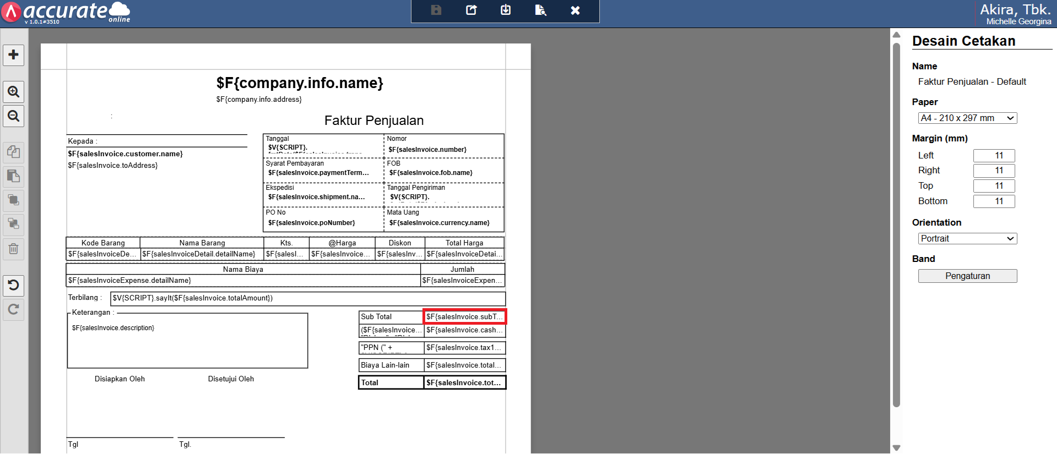Close the designer with the X icon
The height and width of the screenshot is (454, 1057).
pyautogui.click(x=575, y=10)
